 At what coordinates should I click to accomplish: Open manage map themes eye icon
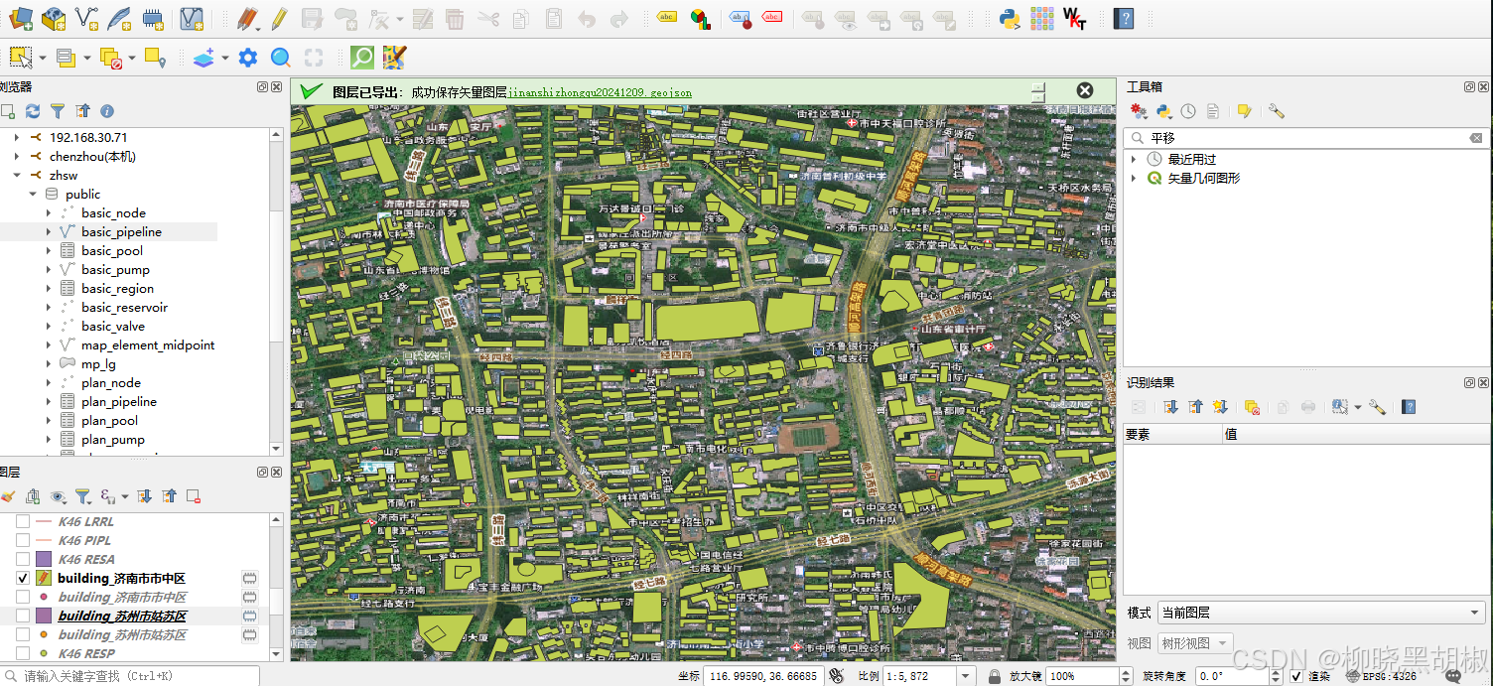click(x=58, y=495)
